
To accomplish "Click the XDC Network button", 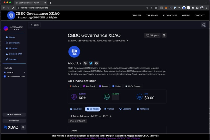I will click(x=14, y=114).
